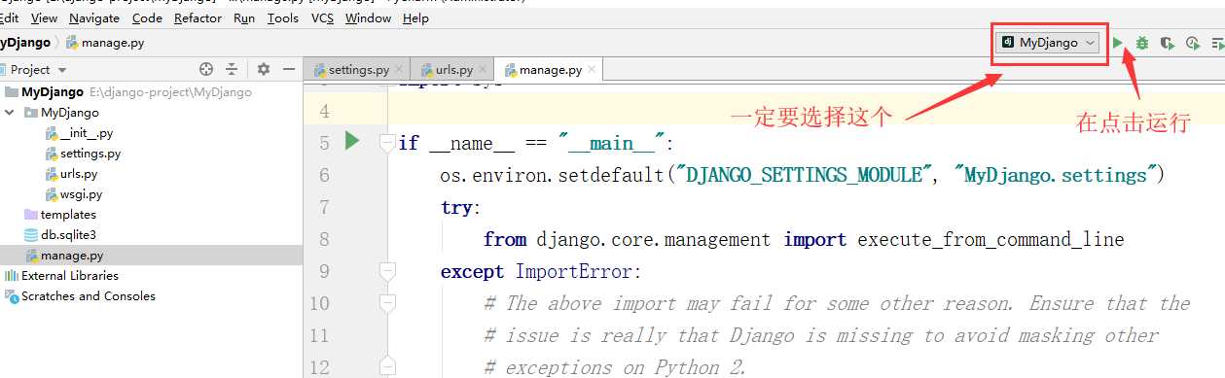
Task: Close the settings.py tab
Action: pyautogui.click(x=399, y=70)
